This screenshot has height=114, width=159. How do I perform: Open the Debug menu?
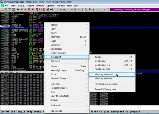click(x=21, y=6)
